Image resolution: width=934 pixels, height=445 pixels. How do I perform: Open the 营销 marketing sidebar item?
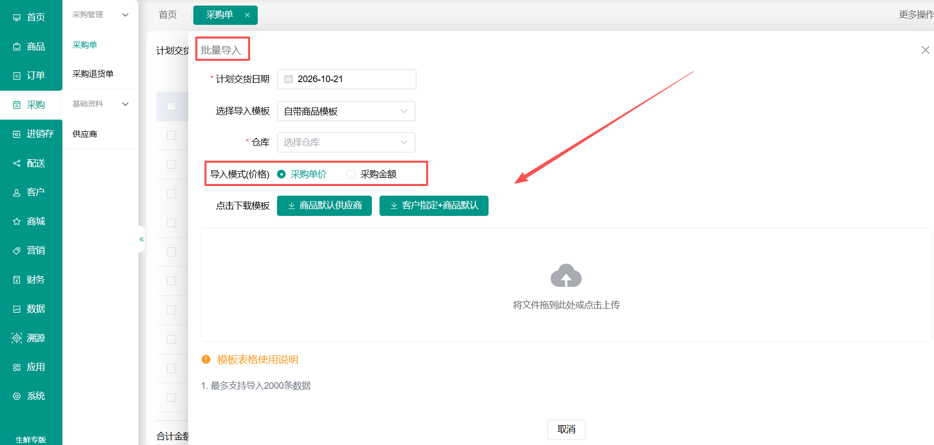coord(31,250)
